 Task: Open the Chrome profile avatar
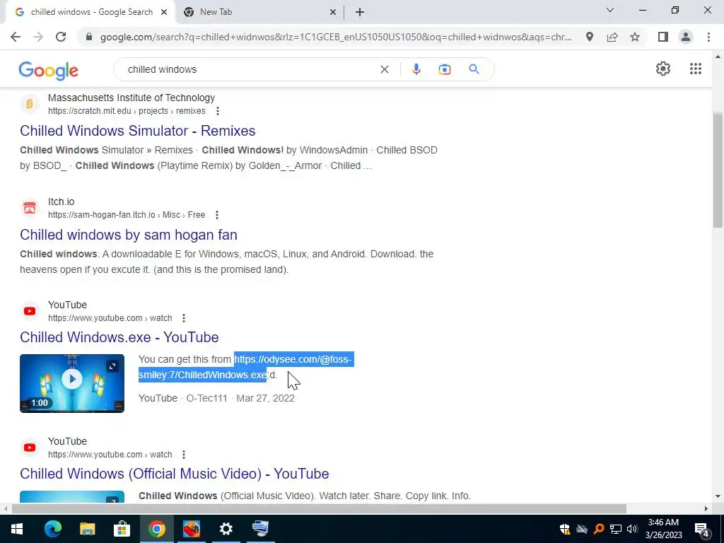(x=686, y=37)
